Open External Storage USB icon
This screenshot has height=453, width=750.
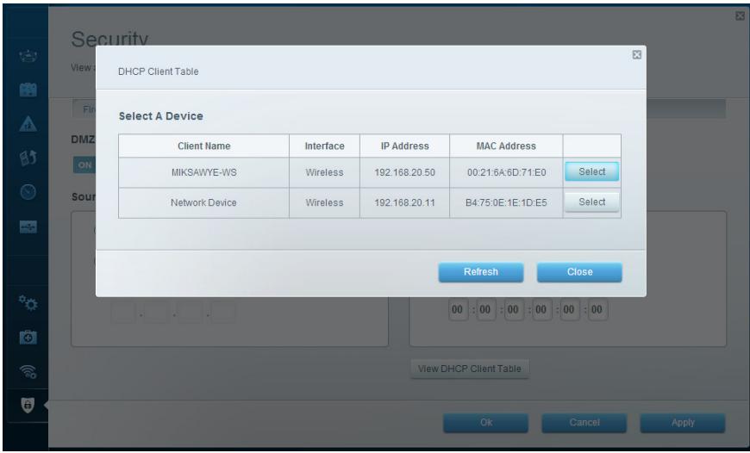[28, 226]
